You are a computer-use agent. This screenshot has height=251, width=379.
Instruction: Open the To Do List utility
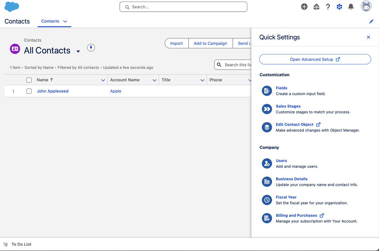(18, 244)
